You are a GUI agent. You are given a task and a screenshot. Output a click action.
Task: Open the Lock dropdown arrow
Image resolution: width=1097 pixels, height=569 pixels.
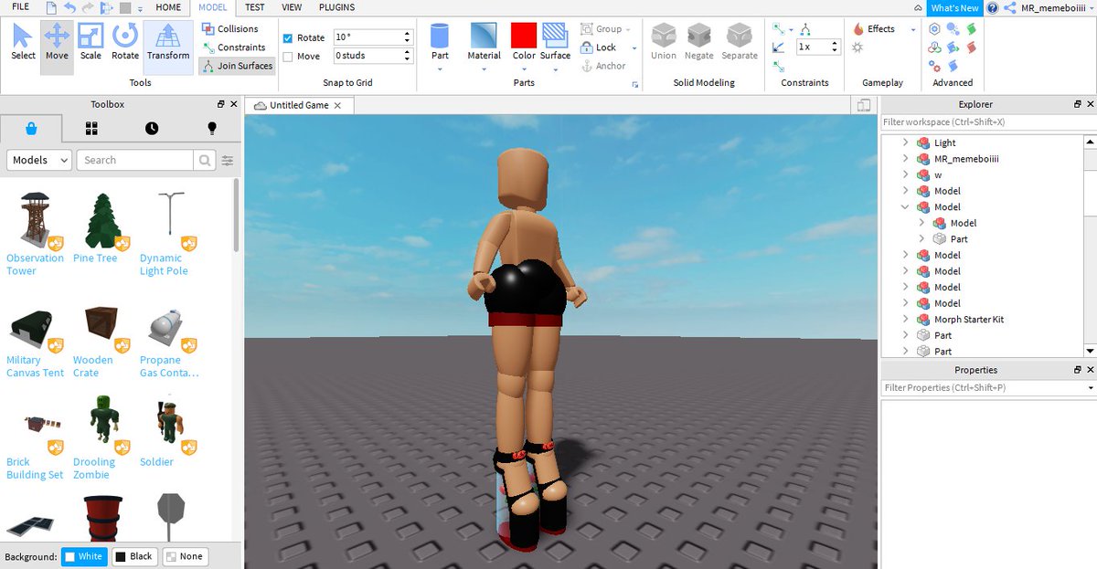(634, 47)
